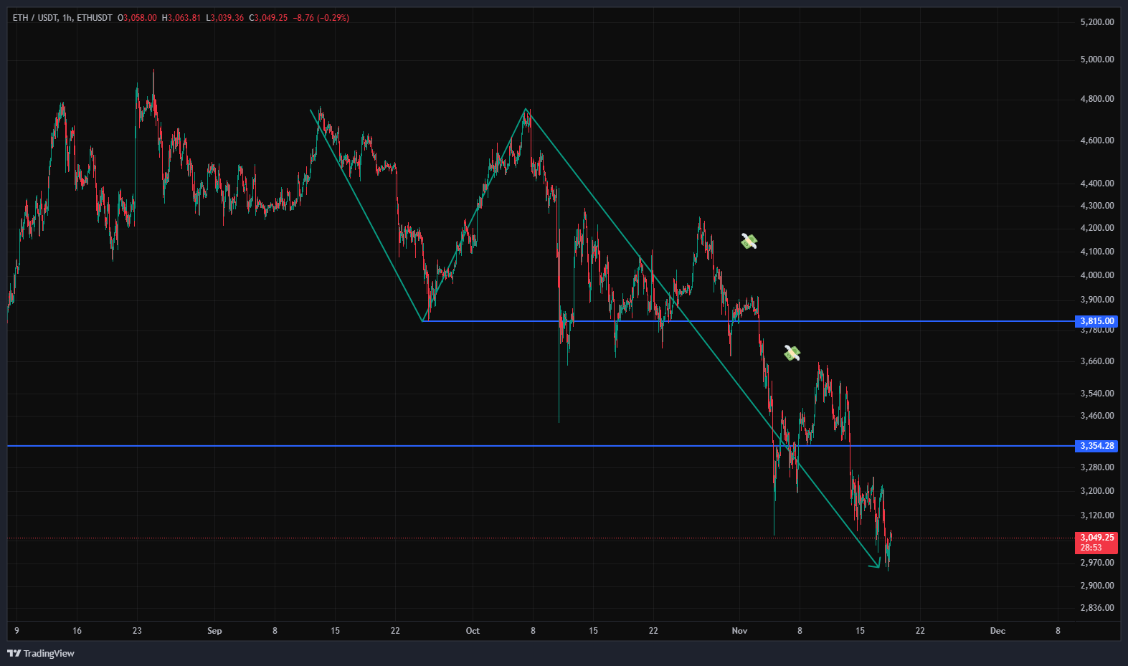Click the 3,815.00 blue price label
The width and height of the screenshot is (1128, 666).
1096,321
